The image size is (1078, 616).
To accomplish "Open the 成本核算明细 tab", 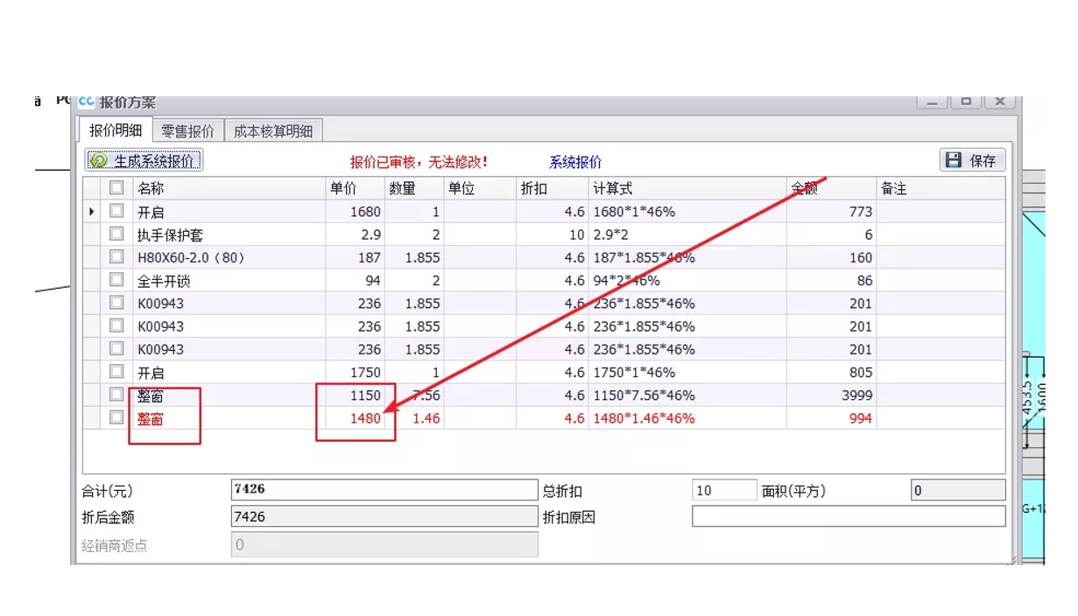I will coord(273,131).
